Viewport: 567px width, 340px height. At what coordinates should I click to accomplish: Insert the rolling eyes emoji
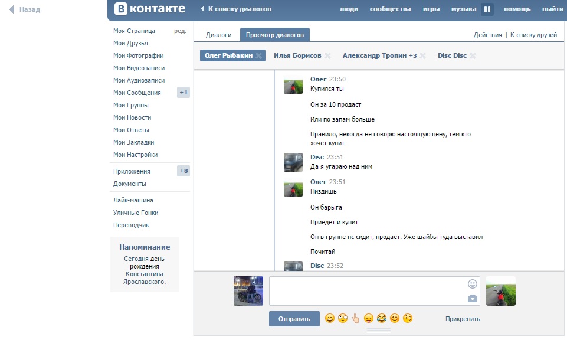click(342, 318)
